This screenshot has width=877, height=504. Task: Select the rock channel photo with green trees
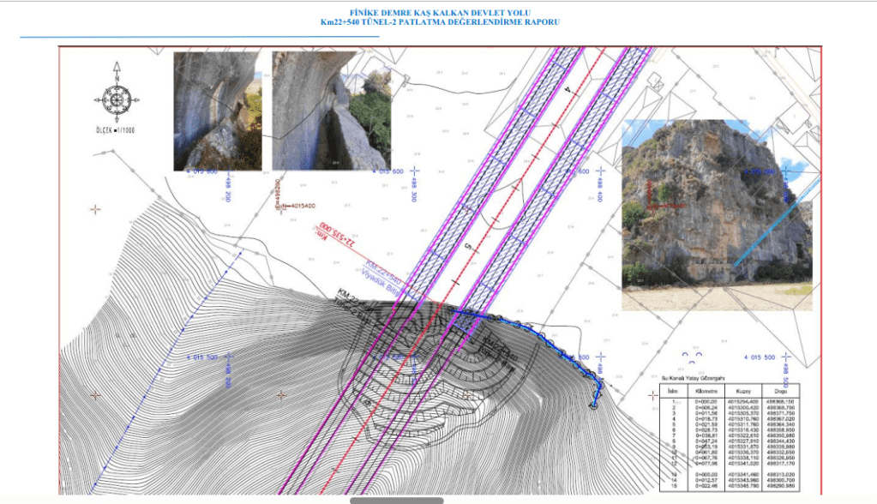tap(331, 110)
